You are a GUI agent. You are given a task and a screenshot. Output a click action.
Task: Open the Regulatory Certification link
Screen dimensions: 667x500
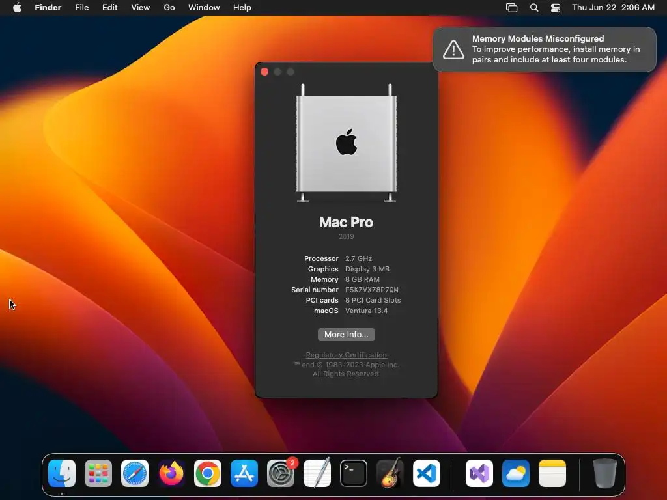347,355
